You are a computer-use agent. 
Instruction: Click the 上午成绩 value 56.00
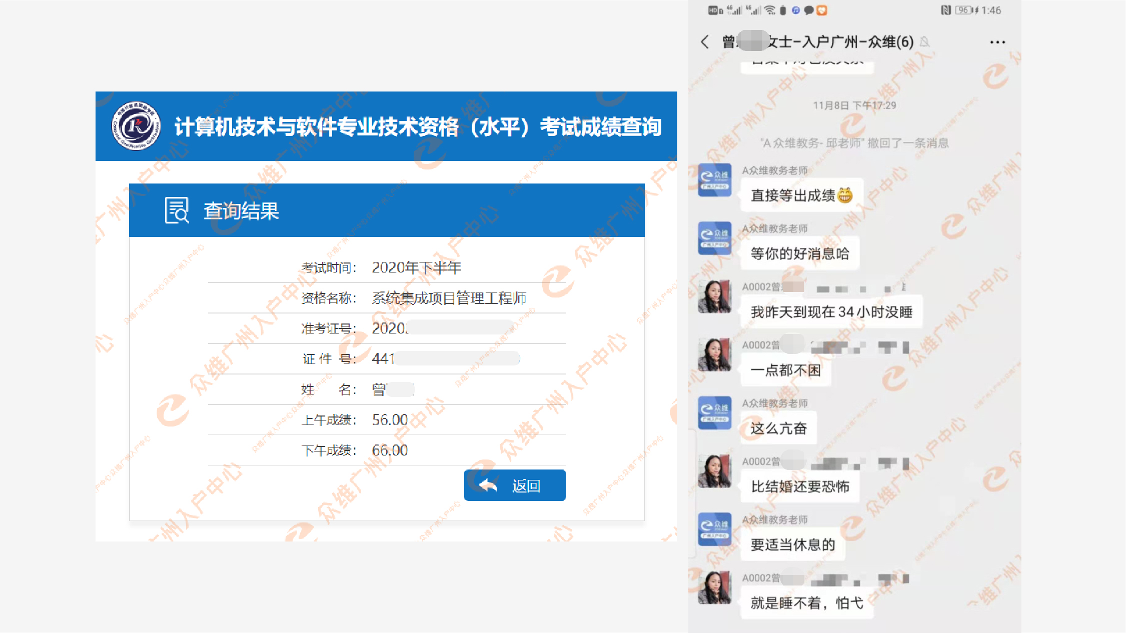pyautogui.click(x=390, y=419)
